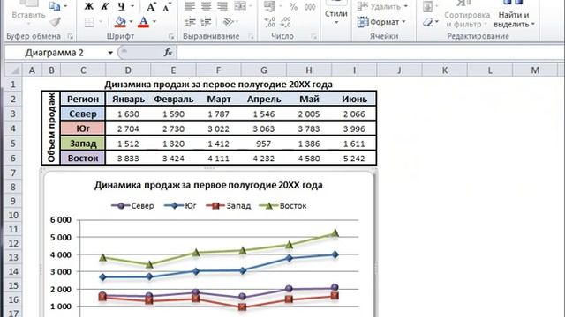Select the Запад region cell
Image resolution: width=565 pixels, height=317 pixels.
tap(83, 144)
